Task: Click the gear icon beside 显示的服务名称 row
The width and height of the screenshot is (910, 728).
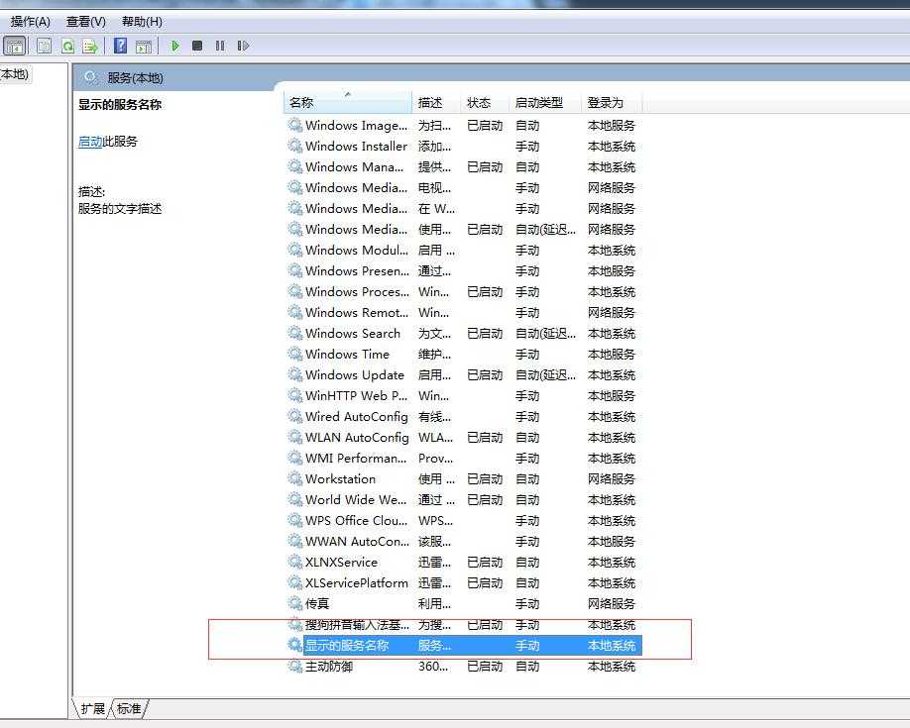Action: pyautogui.click(x=295, y=645)
